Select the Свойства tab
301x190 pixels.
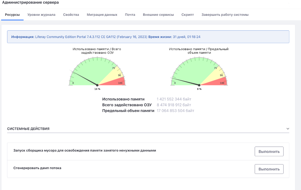point(71,15)
